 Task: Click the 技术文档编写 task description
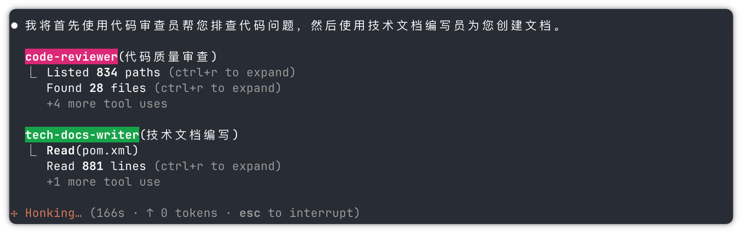click(189, 135)
